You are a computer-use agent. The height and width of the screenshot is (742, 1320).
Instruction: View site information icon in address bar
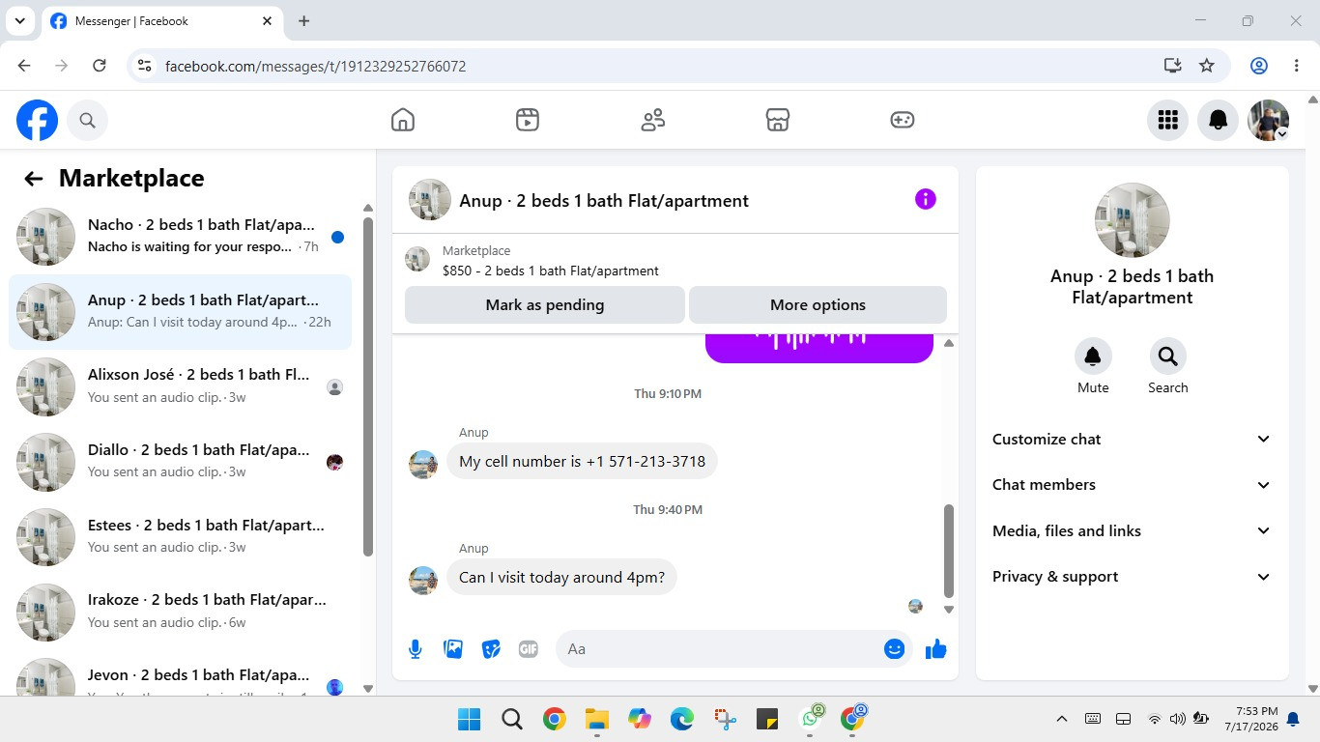pos(144,66)
